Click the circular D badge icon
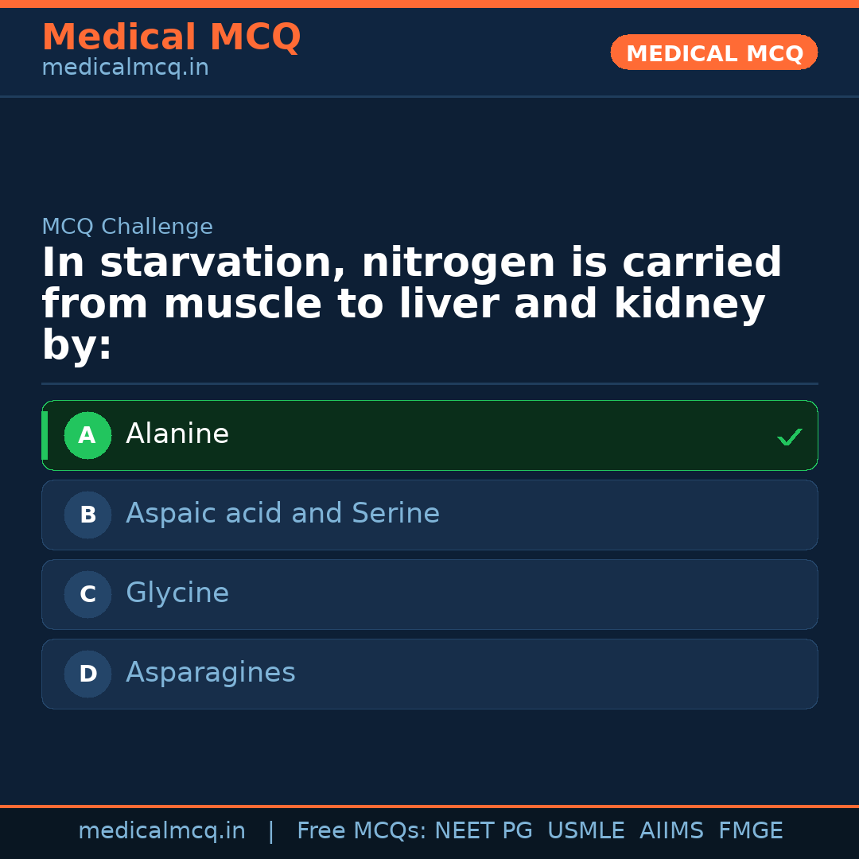This screenshot has height=859, width=859. click(87, 674)
